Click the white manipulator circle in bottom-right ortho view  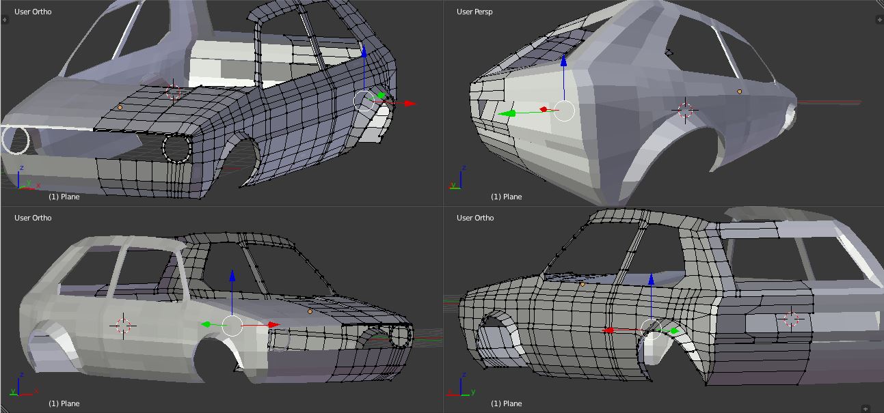pyautogui.click(x=651, y=330)
